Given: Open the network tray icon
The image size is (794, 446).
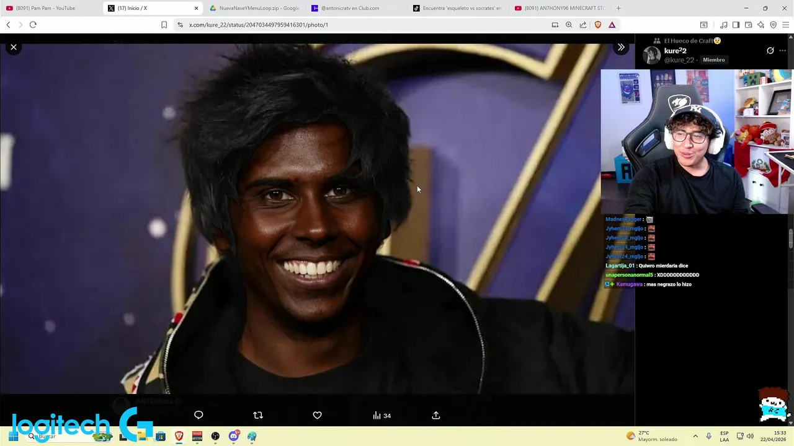Looking at the screenshot, I should pos(740,436).
